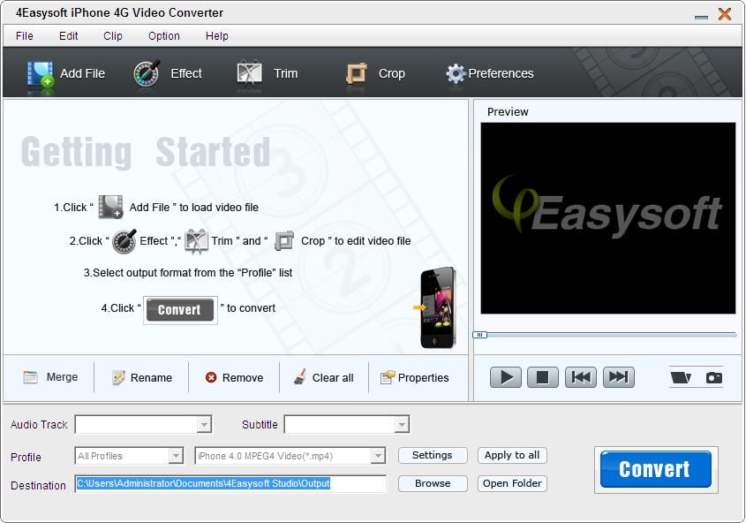This screenshot has height=523, width=746.
Task: Close the converter window
Action: 725,14
